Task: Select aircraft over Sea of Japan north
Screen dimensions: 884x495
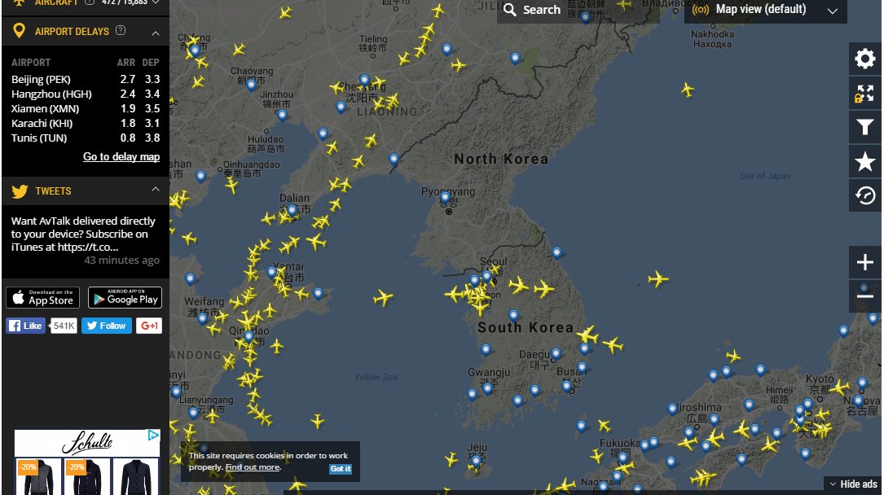Action: pos(687,89)
